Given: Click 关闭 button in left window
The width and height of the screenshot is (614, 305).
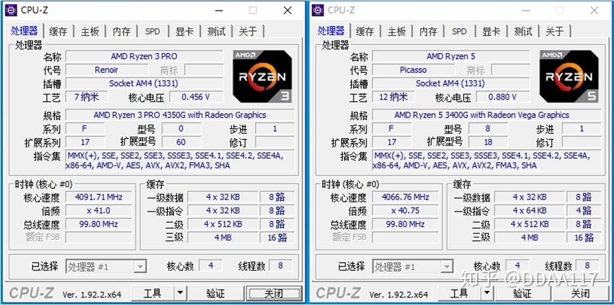Looking at the screenshot, I should pos(274,293).
